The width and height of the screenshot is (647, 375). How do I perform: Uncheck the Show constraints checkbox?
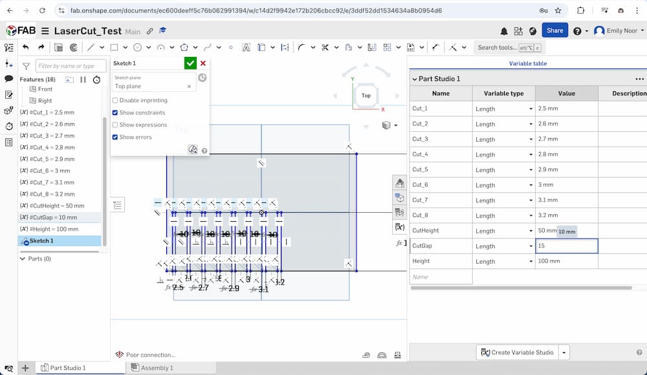115,112
